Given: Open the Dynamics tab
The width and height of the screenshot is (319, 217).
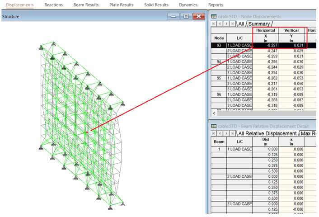Looking at the screenshot, I should 188,5.
